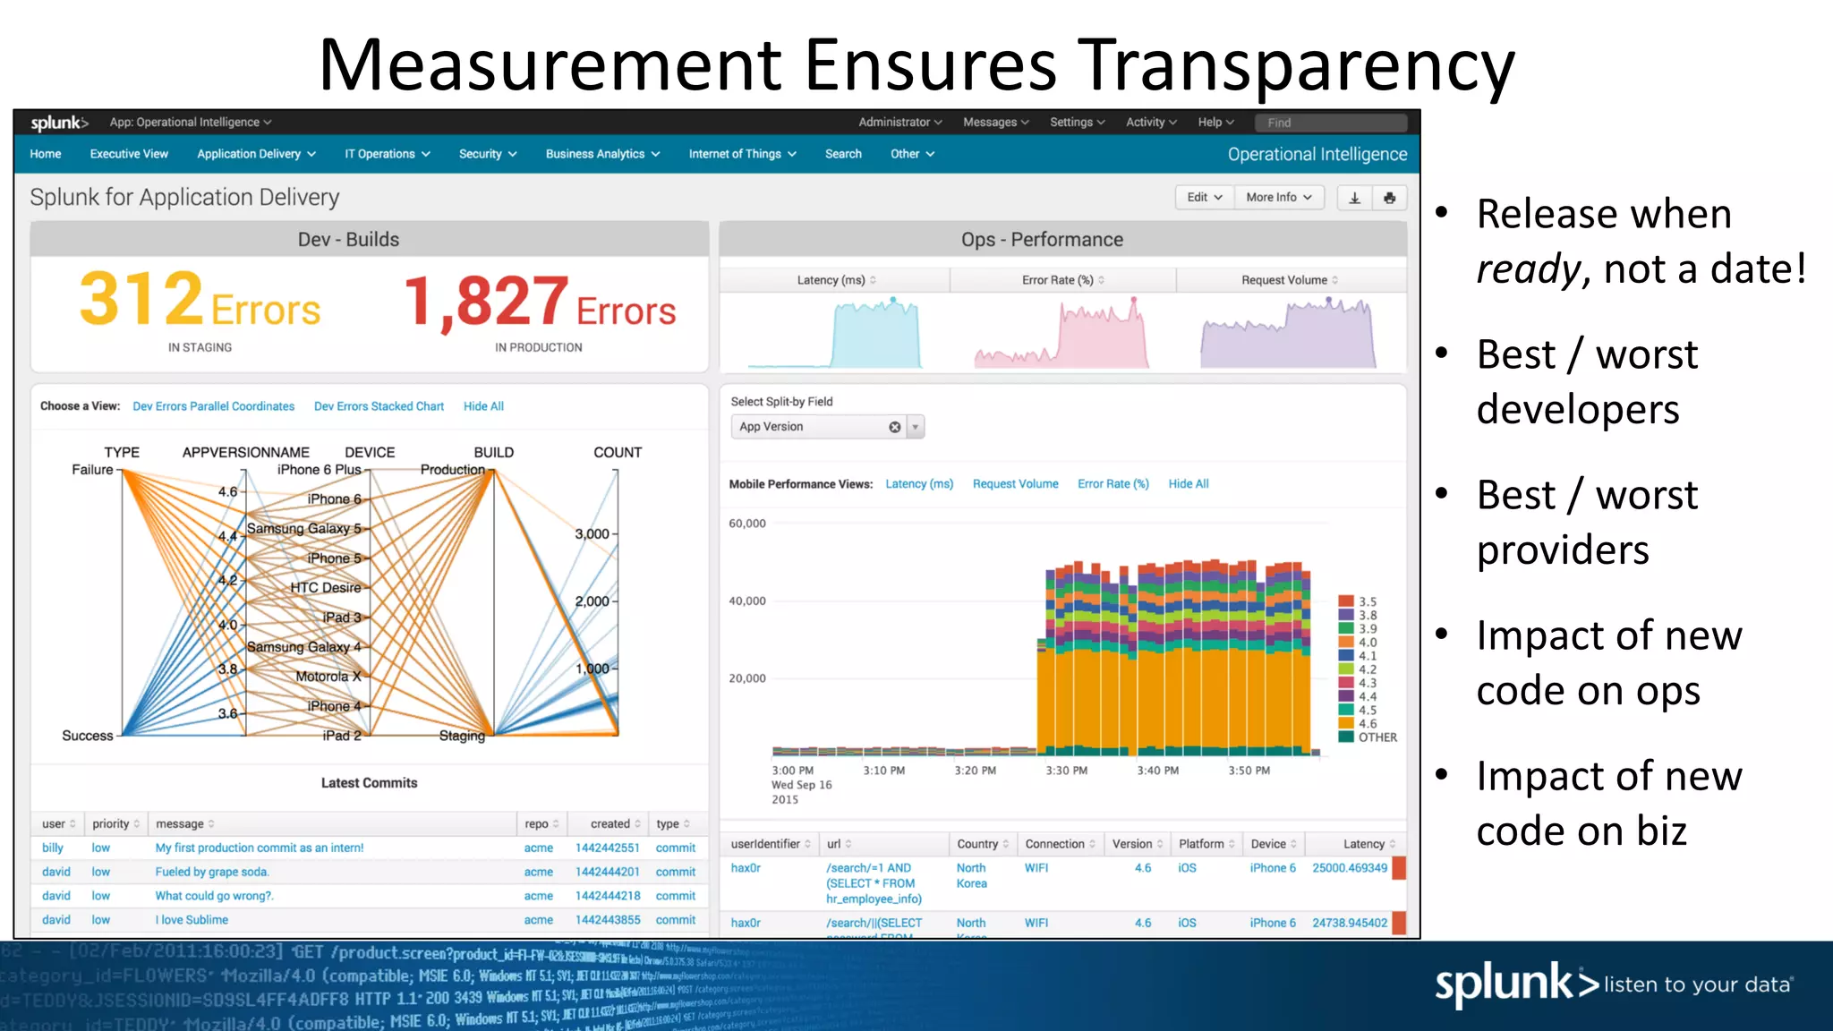This screenshot has height=1031, width=1833.
Task: Open the Other menu
Action: pos(912,154)
